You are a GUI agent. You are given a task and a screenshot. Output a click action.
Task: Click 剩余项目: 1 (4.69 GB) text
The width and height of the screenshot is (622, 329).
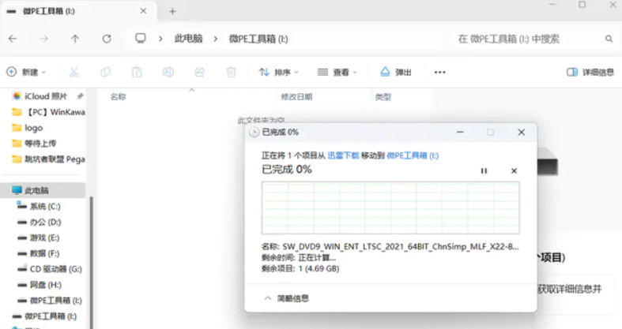click(300, 269)
